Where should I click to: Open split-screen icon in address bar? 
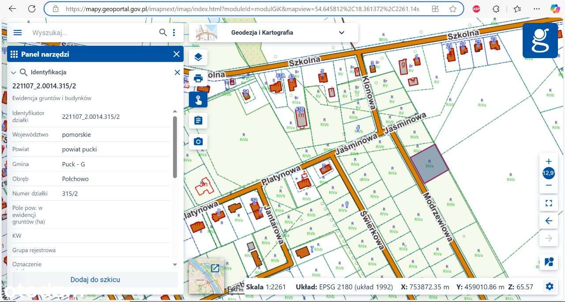point(435,9)
